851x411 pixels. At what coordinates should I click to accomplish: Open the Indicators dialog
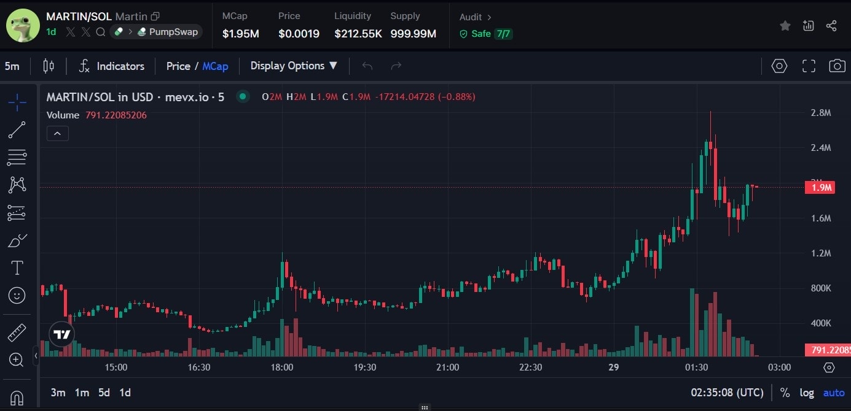(x=112, y=66)
